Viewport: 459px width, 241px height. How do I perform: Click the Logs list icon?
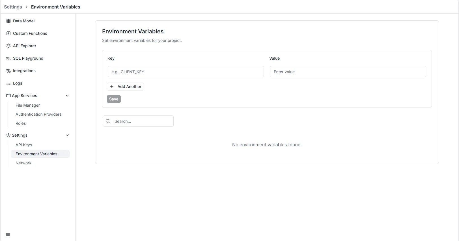click(8, 83)
